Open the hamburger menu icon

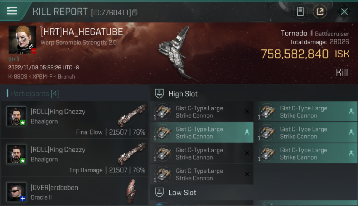click(x=12, y=11)
